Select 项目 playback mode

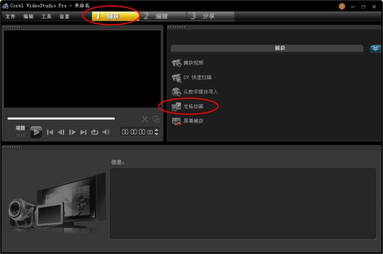(x=21, y=128)
